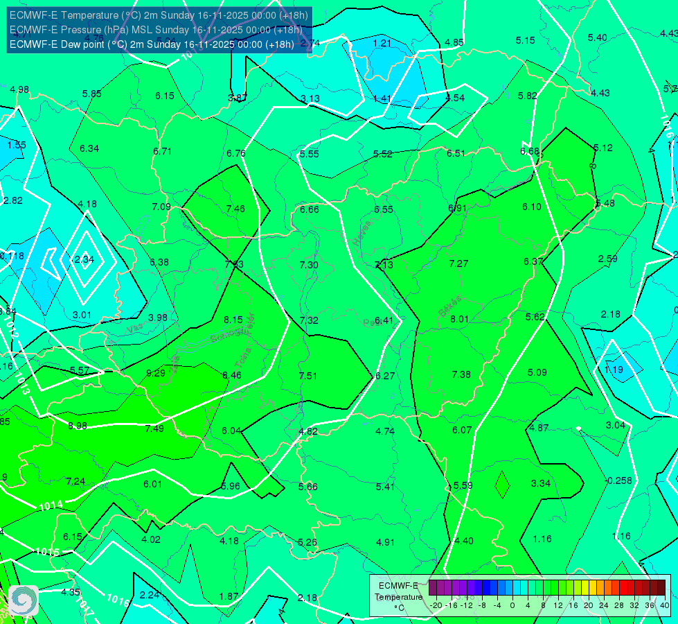The width and height of the screenshot is (678, 624).
Task: Click the Vas region label
Action: (135, 329)
